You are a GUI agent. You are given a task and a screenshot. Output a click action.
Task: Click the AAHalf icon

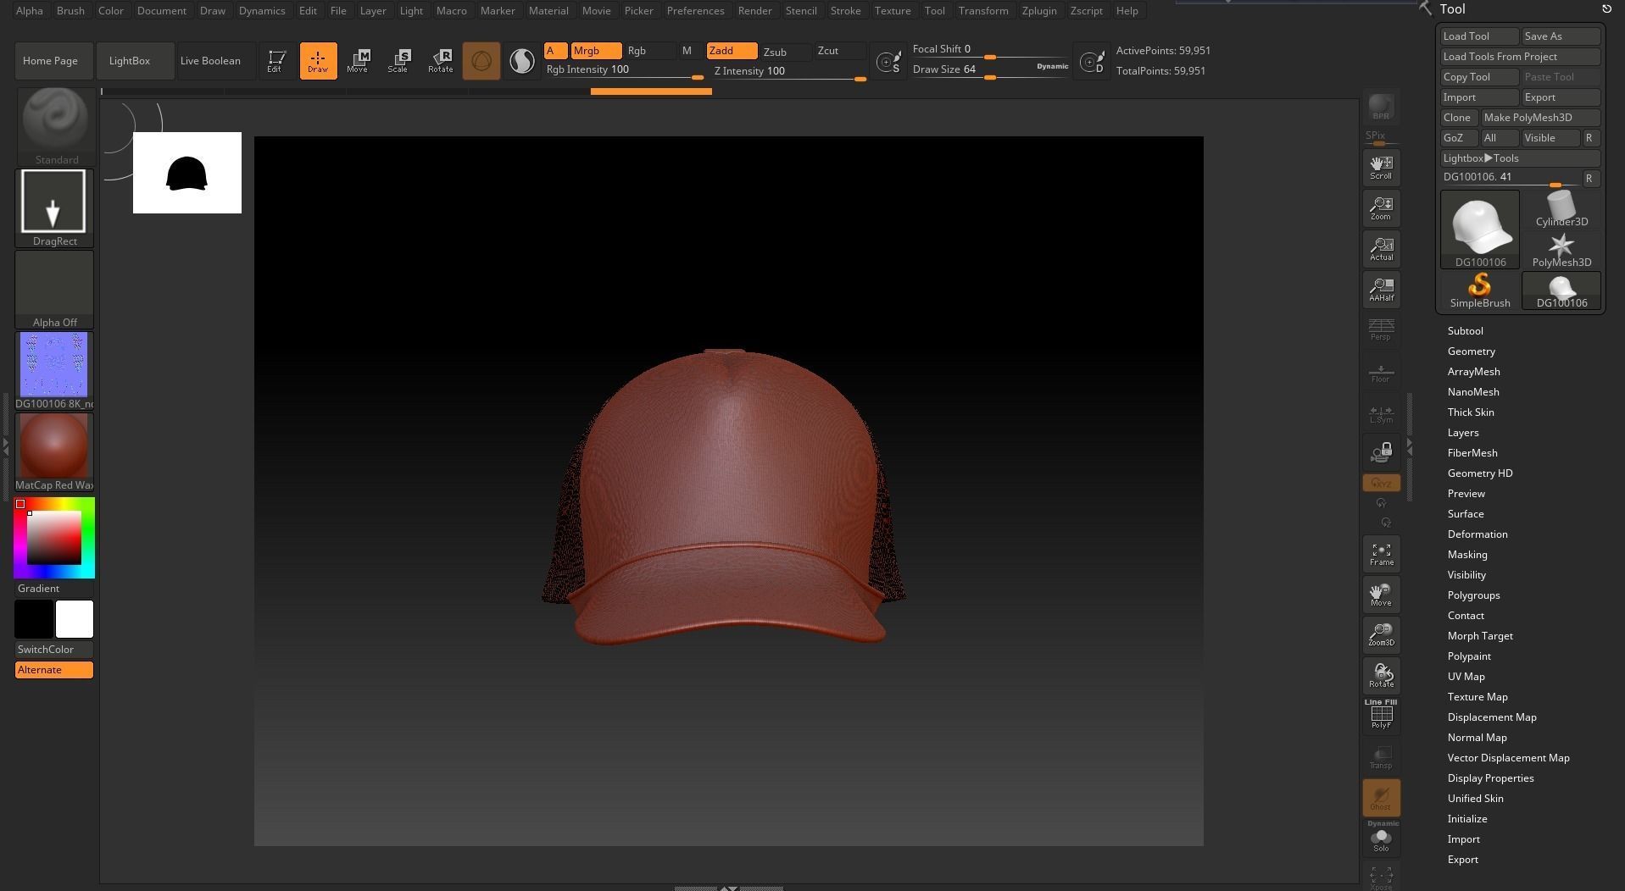pos(1381,289)
